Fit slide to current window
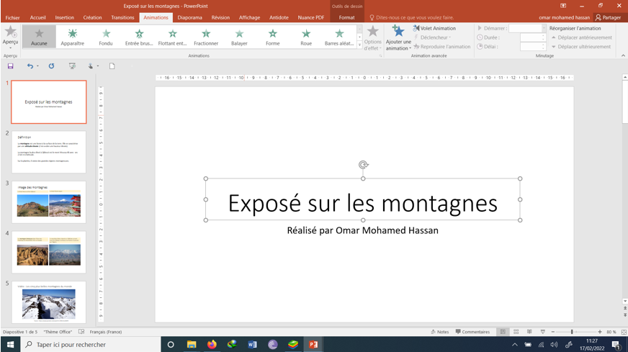The height and width of the screenshot is (352, 628). [x=623, y=332]
